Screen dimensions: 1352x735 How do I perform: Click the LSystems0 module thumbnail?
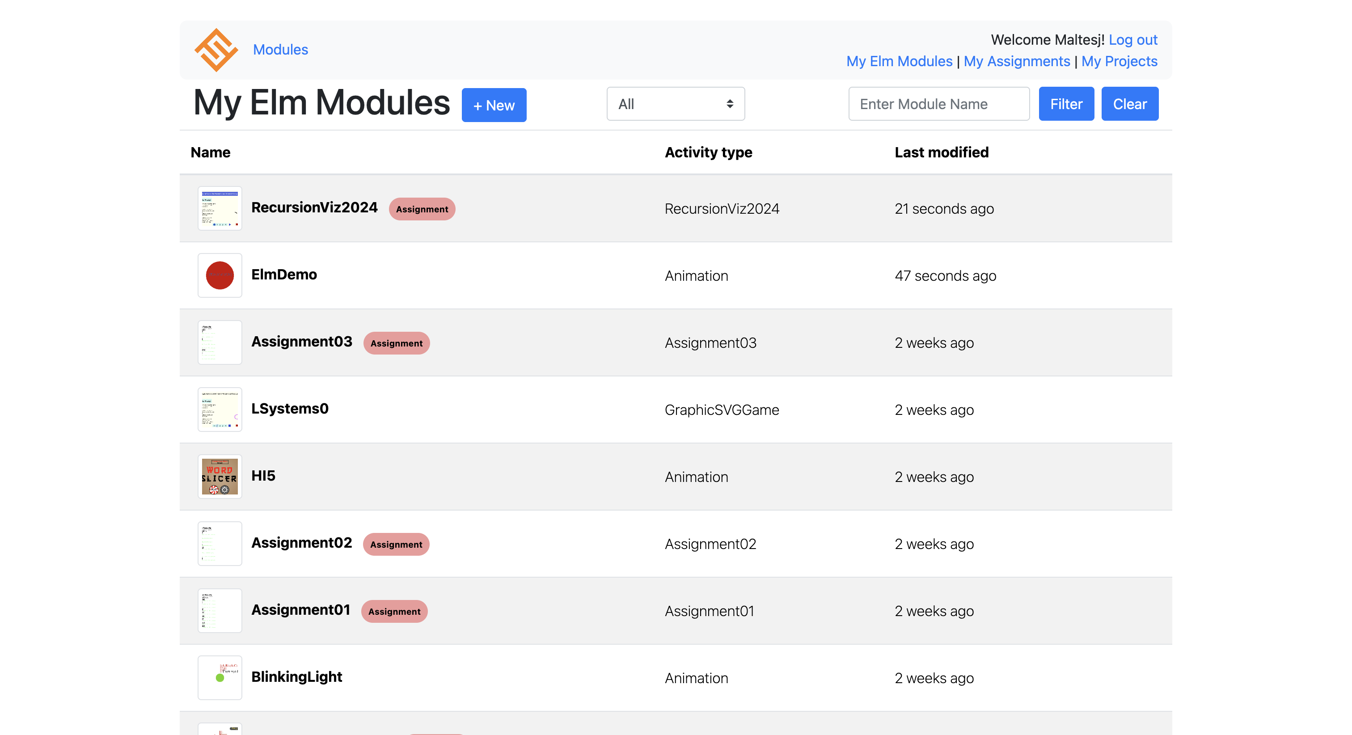220,410
